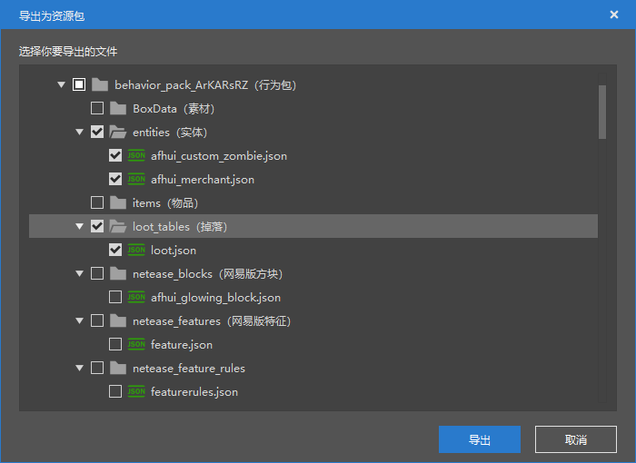Click the JSON icon beside featurerules.json
Viewport: 636px width, 463px height.
coord(136,391)
